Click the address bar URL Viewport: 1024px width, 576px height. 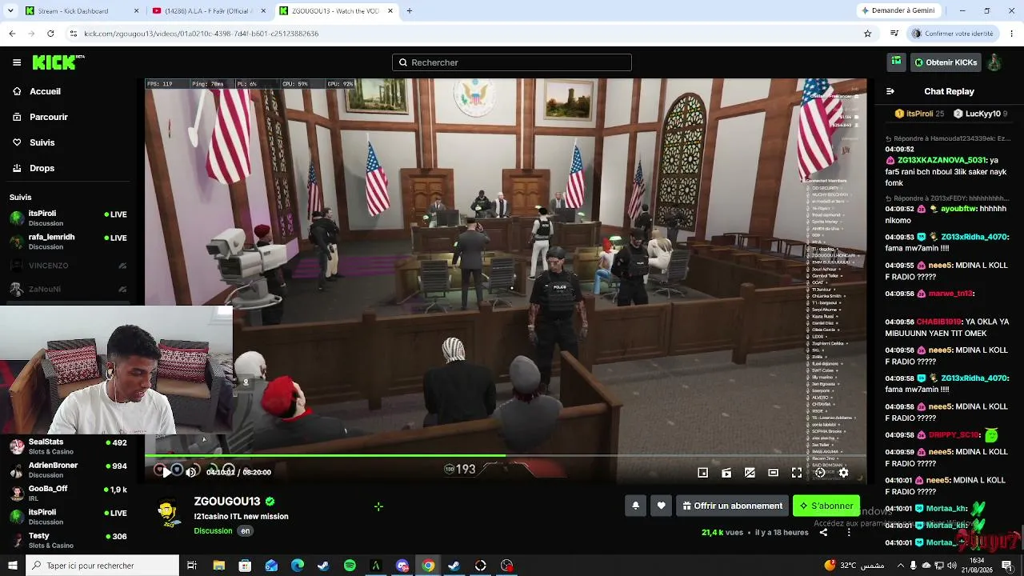pyautogui.click(x=202, y=34)
